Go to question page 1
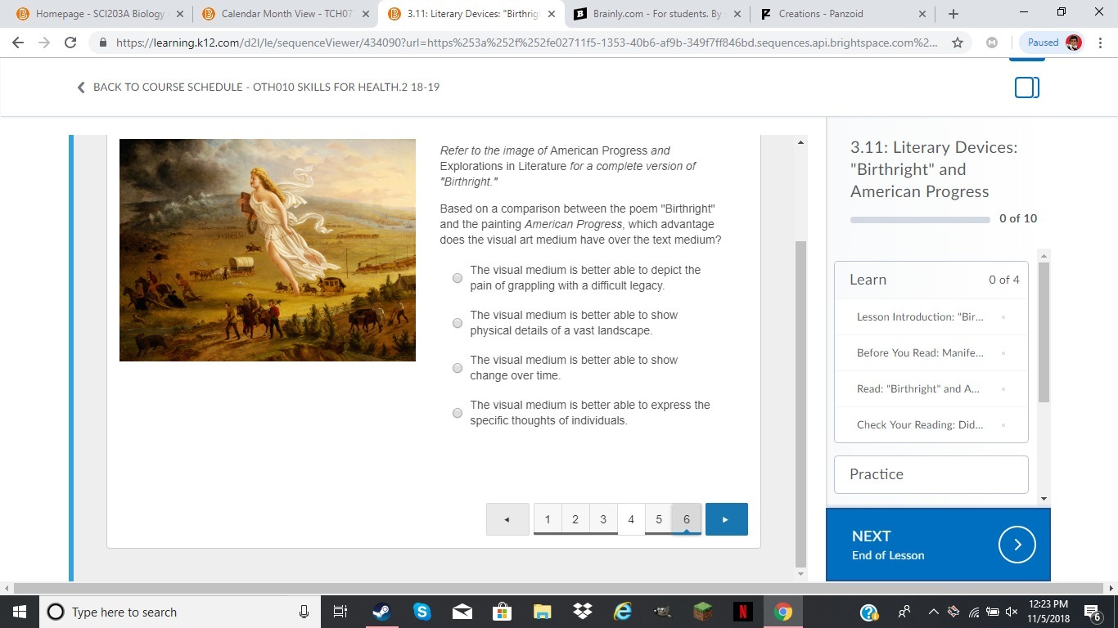Image resolution: width=1118 pixels, height=628 pixels. 548,519
